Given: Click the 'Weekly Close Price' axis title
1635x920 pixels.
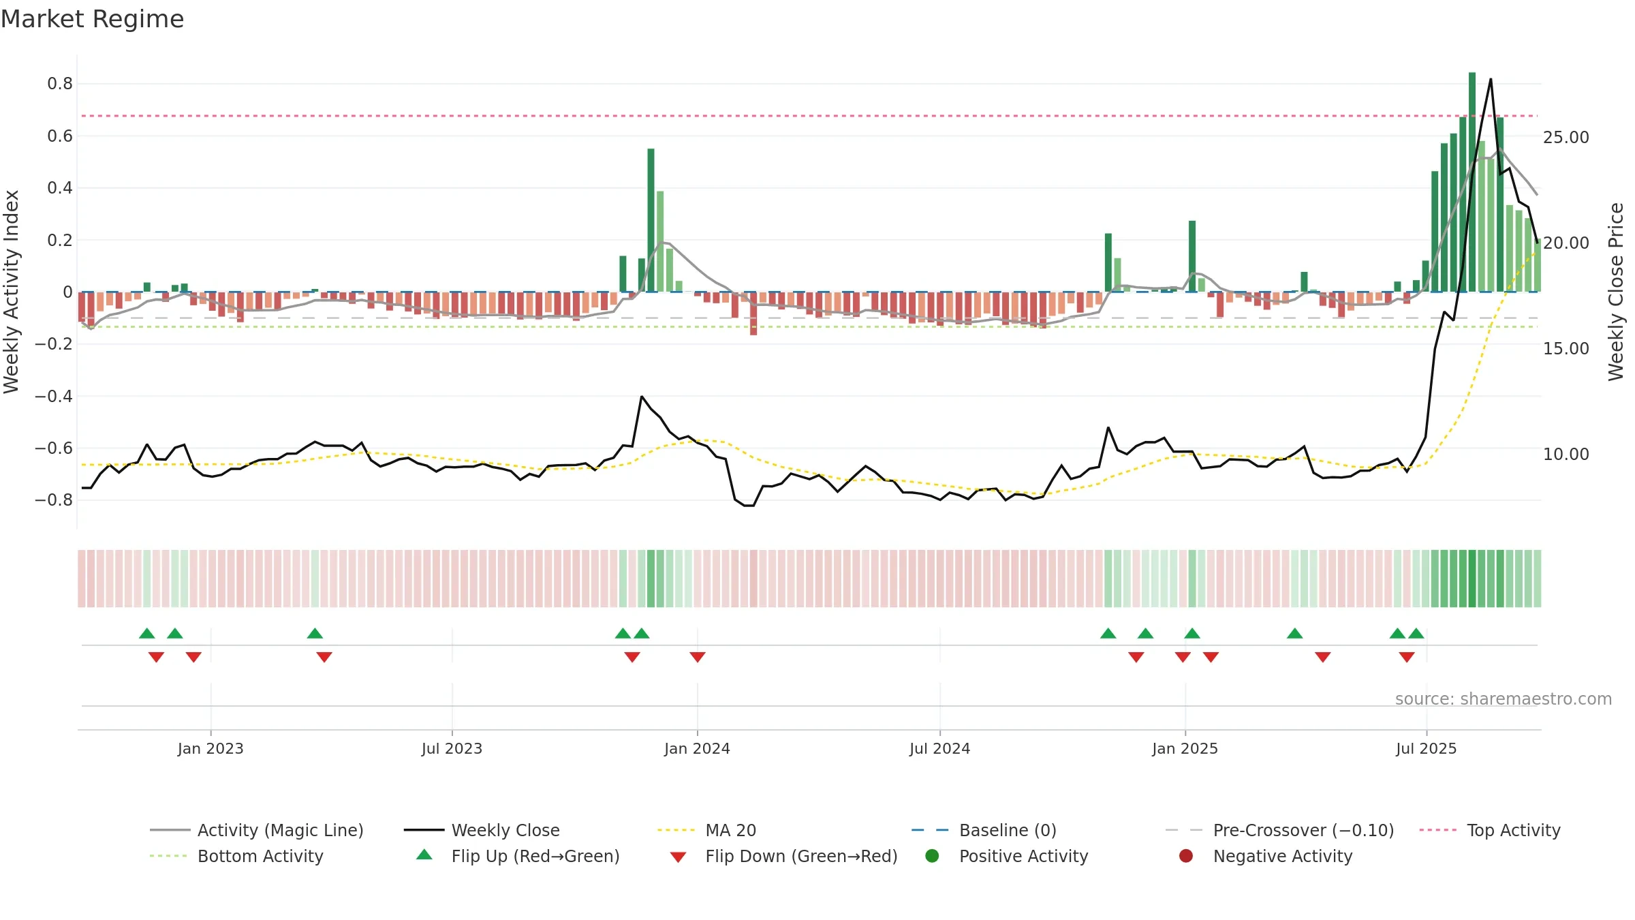Looking at the screenshot, I should pyautogui.click(x=1616, y=292).
